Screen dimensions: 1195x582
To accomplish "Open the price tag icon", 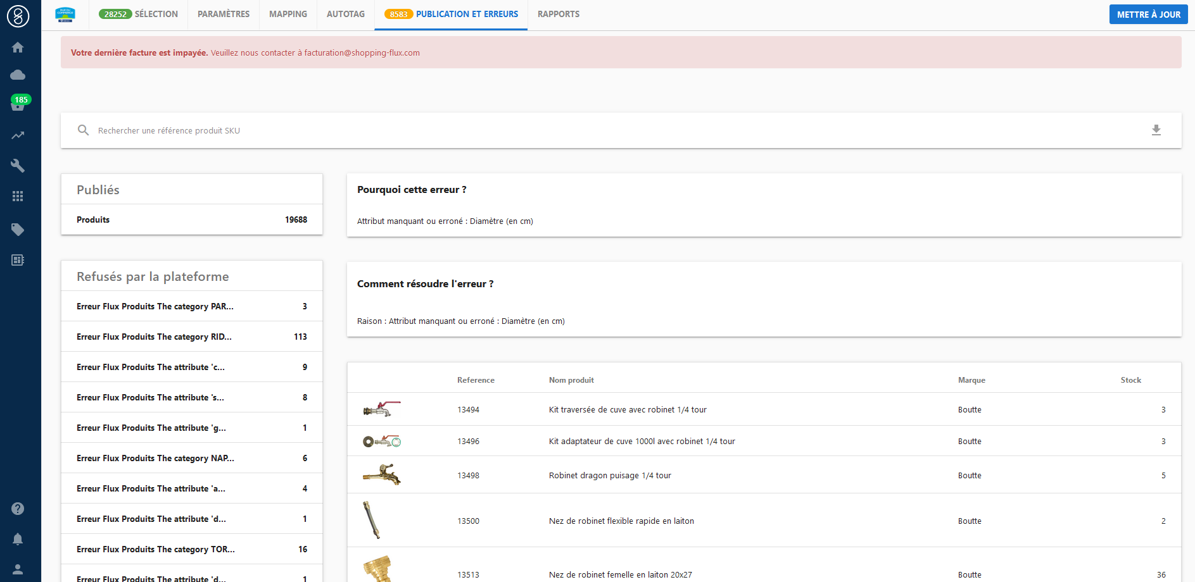I will click(18, 230).
